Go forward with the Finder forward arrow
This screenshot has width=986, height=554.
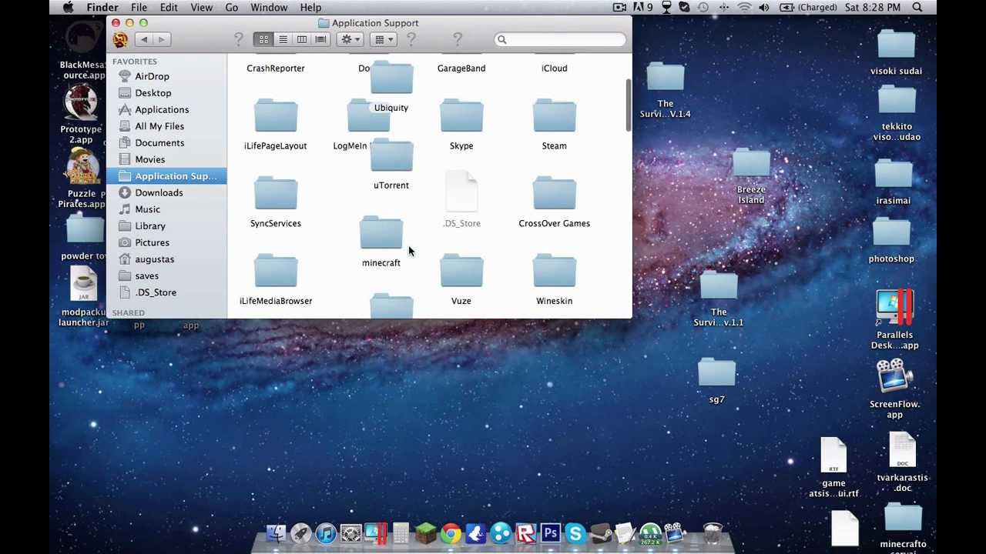pyautogui.click(x=163, y=39)
